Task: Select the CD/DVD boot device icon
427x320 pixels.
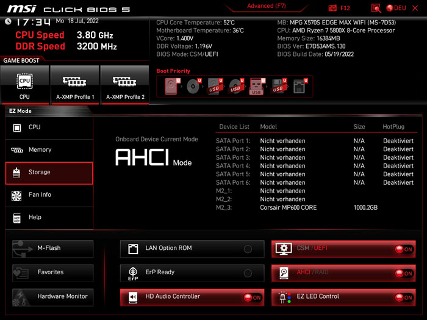Action: [x=193, y=87]
